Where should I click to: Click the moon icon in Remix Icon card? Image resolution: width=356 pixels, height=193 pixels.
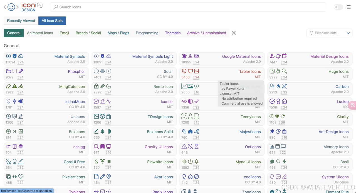[108, 86]
